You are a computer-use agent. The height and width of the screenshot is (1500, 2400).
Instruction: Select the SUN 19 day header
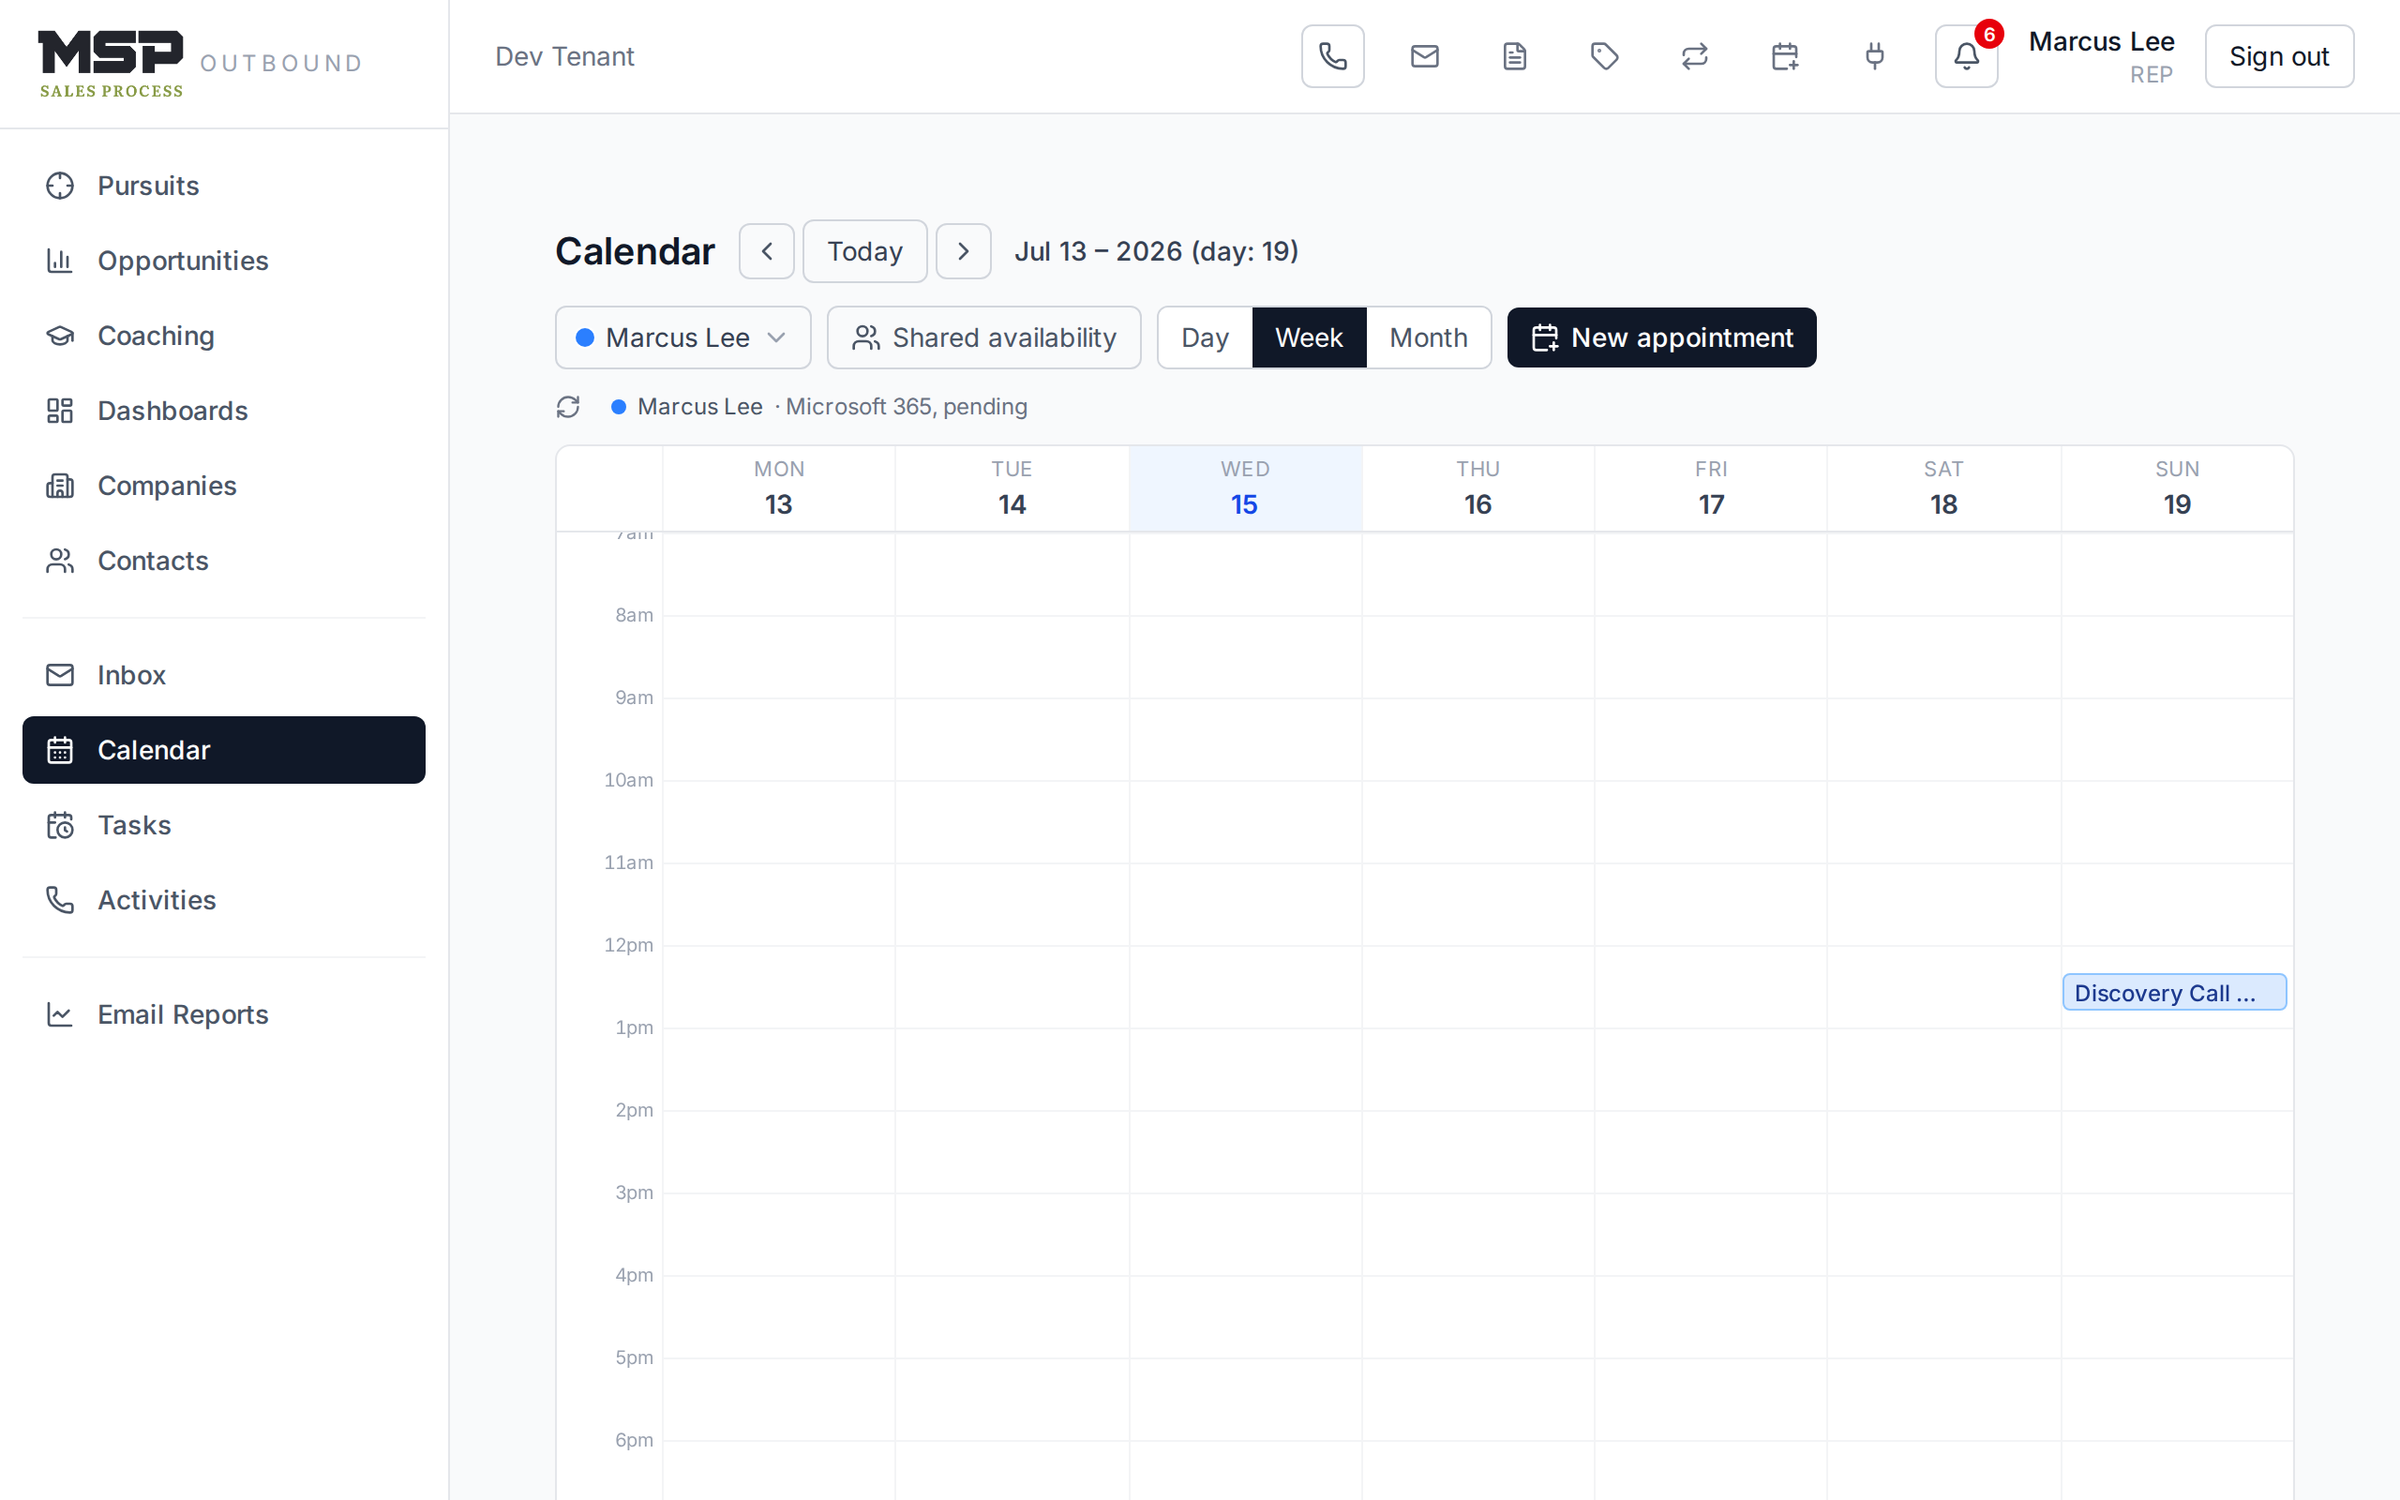(x=2177, y=488)
